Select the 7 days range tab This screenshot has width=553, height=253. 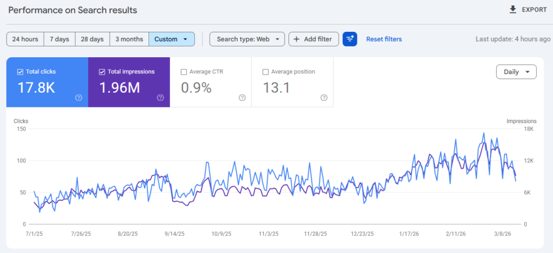(x=59, y=39)
